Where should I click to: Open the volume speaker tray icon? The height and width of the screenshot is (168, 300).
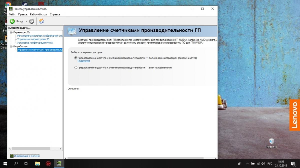point(263,164)
